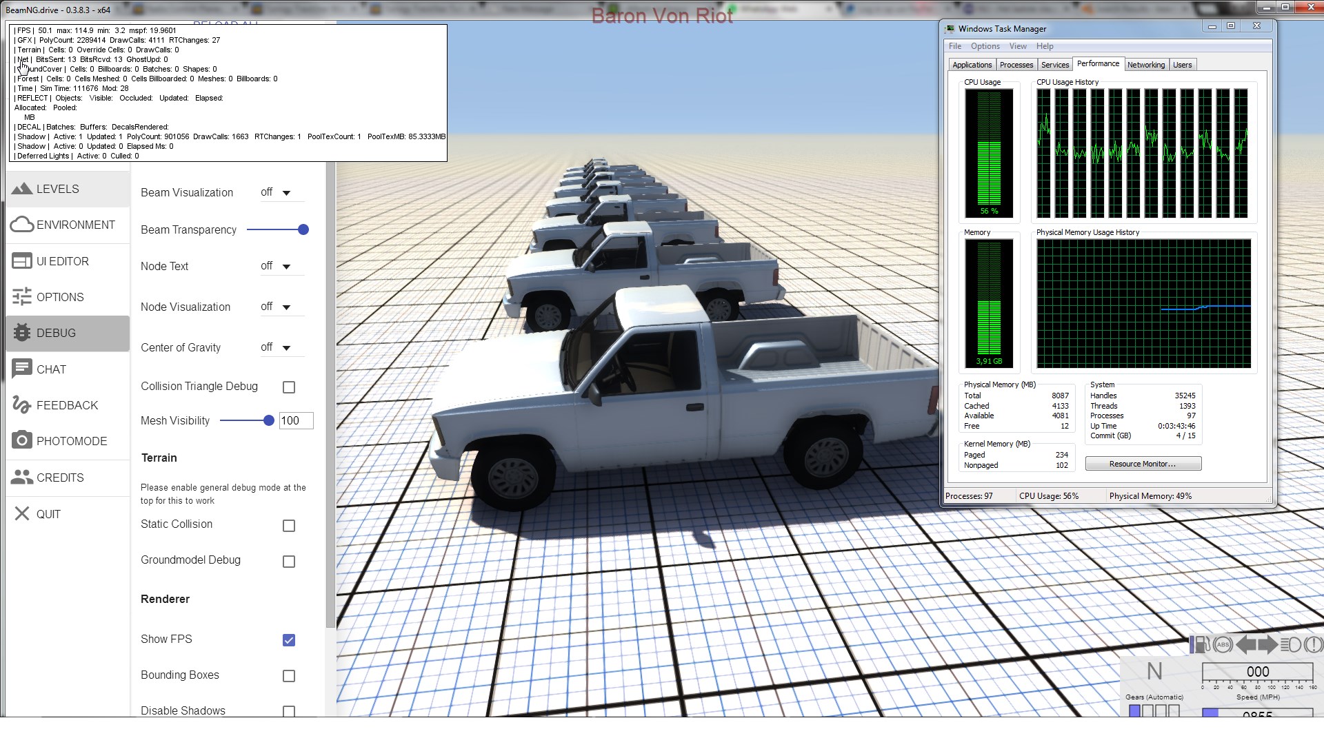Open Photomode with the camera icon

68,441
